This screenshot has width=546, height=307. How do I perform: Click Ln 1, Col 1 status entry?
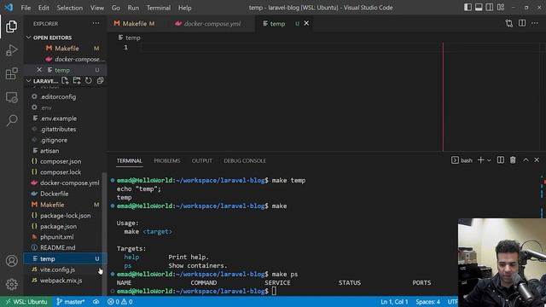coord(394,302)
